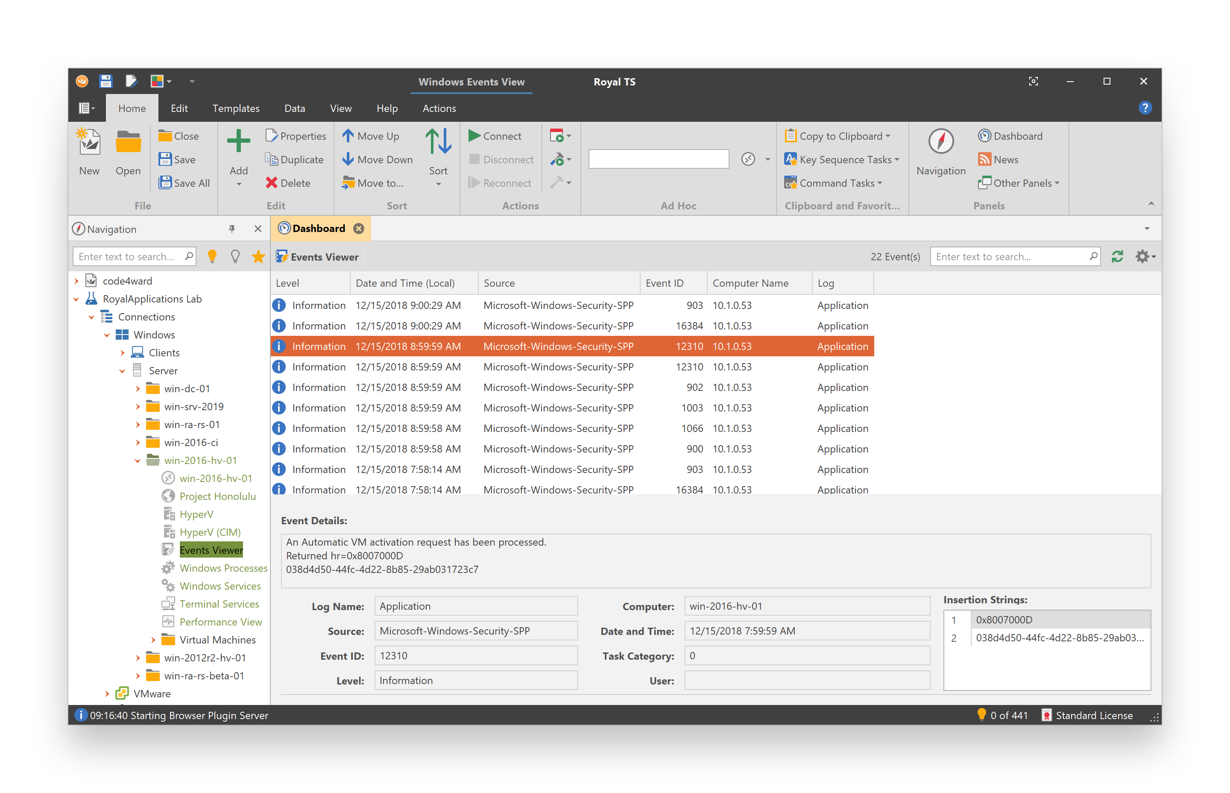Switch to the Data ribbon tab
Image resolution: width=1230 pixels, height=793 pixels.
pos(294,108)
